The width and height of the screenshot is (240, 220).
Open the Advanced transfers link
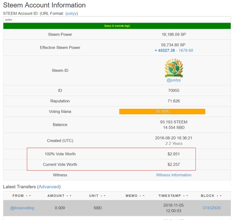click(x=49, y=187)
